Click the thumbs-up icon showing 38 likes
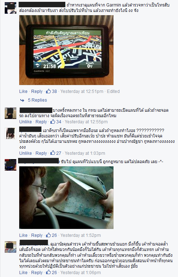Screen dimensions: 178x277 click(48, 91)
